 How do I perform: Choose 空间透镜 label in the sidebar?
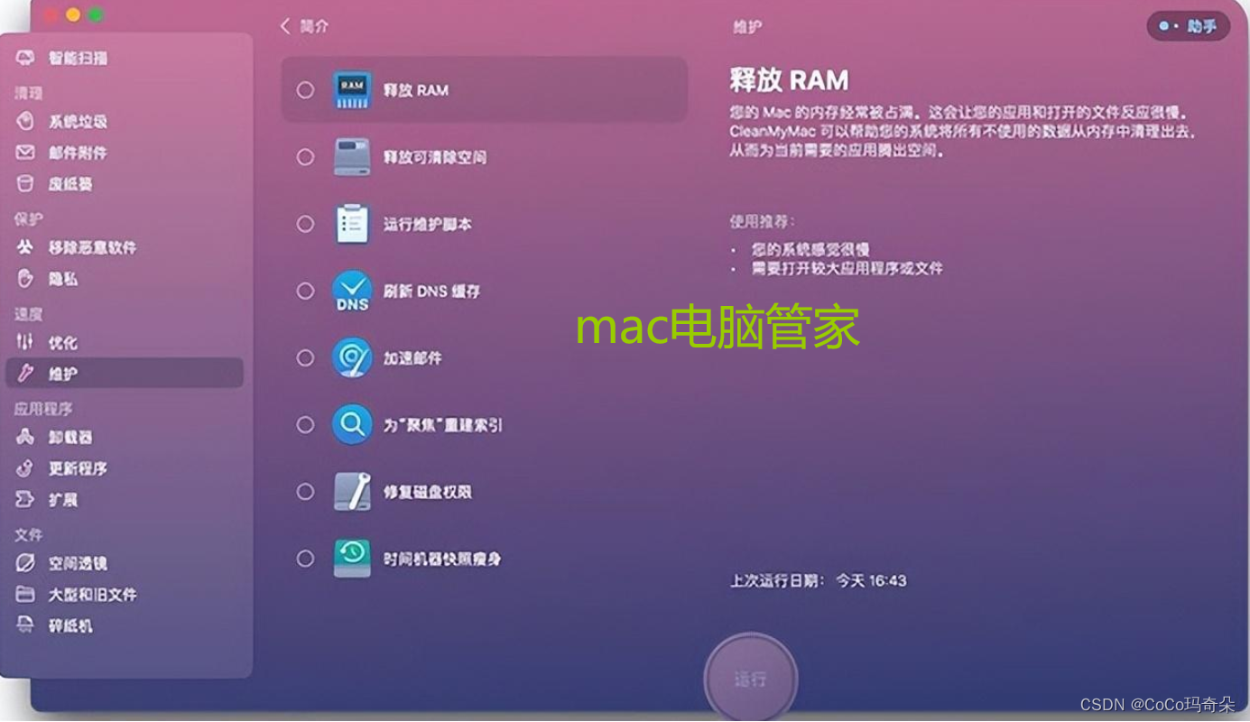pyautogui.click(x=78, y=563)
